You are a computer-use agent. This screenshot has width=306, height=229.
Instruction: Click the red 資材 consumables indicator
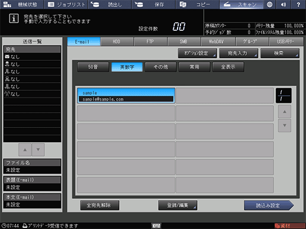[289, 225]
